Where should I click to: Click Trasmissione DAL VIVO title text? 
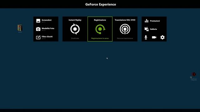(x=125, y=20)
